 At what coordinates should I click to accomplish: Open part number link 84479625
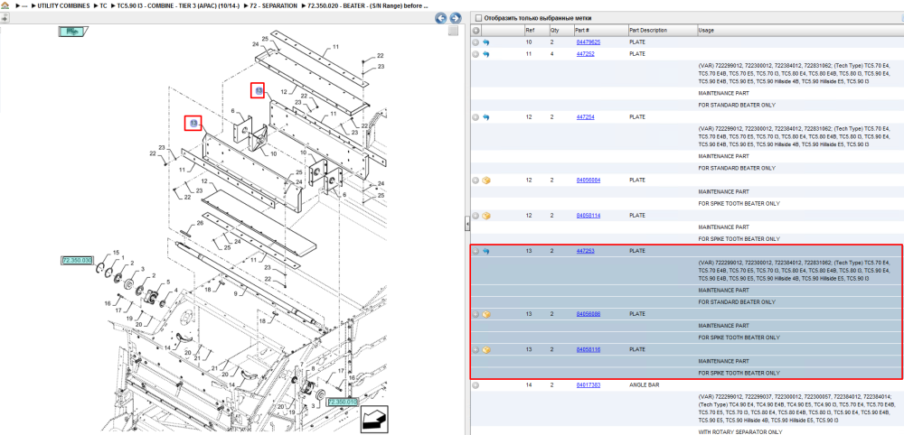pos(589,42)
